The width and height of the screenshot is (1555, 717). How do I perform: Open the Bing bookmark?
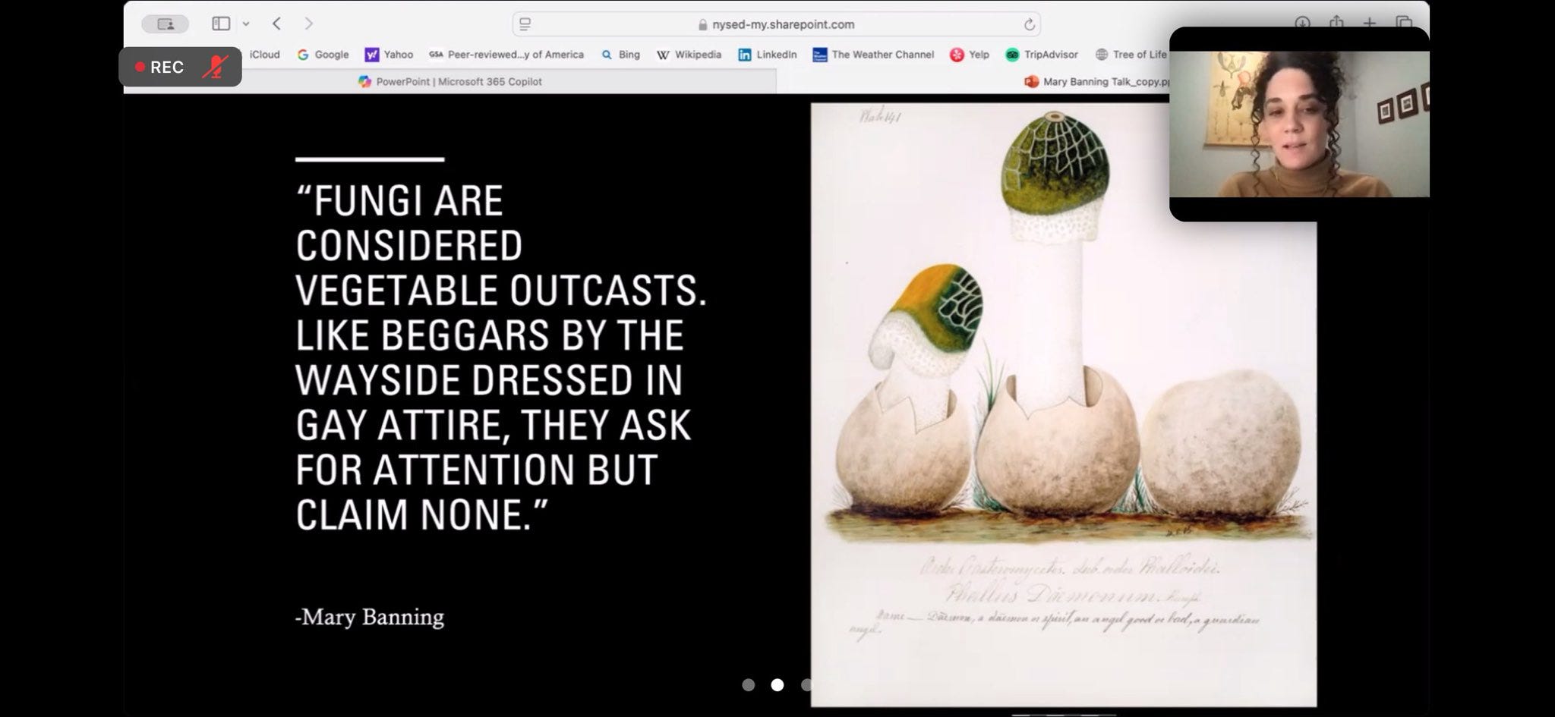tap(620, 55)
